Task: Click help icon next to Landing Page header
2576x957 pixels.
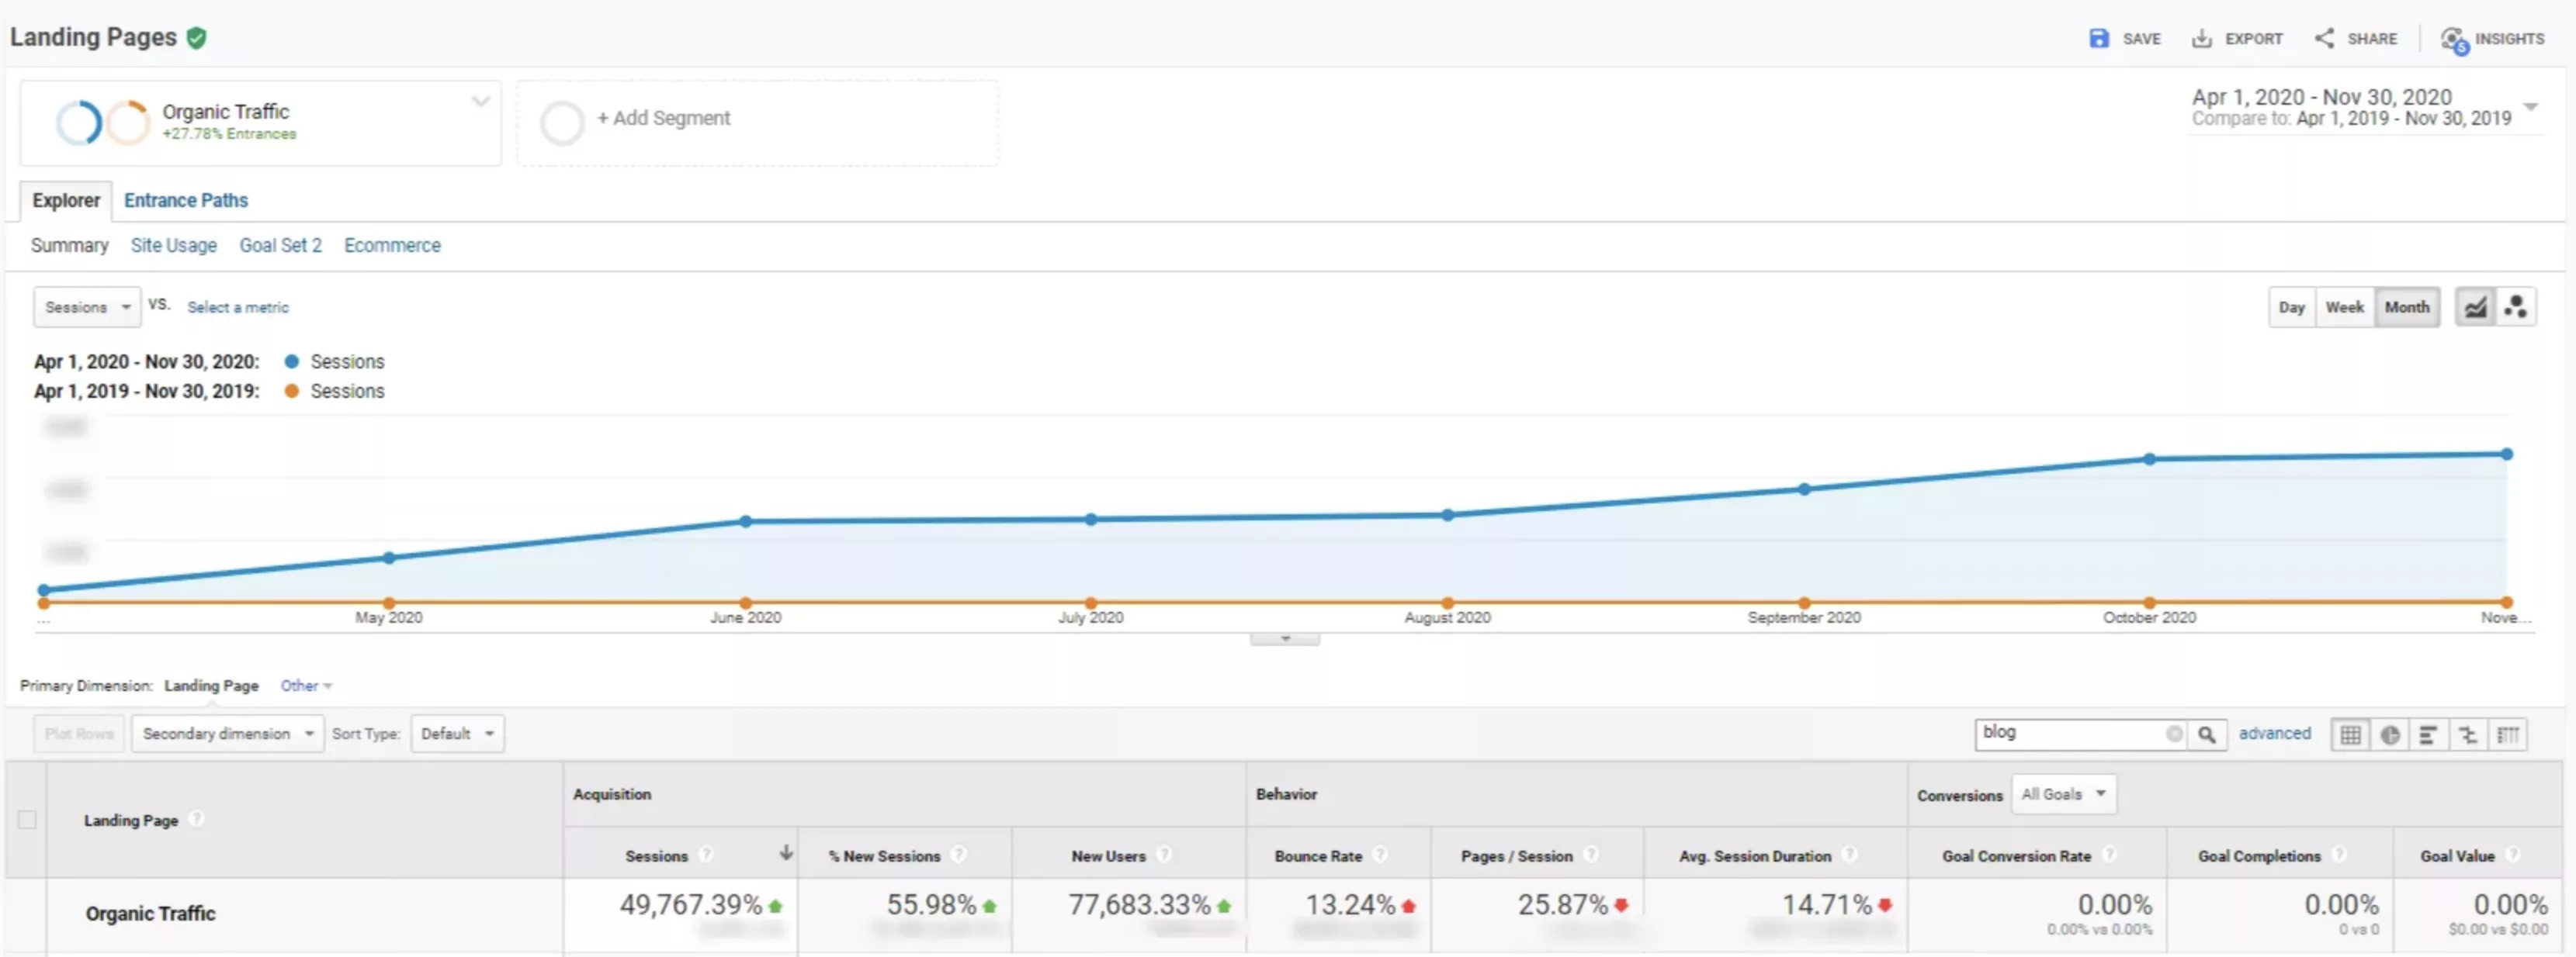Action: 197,819
